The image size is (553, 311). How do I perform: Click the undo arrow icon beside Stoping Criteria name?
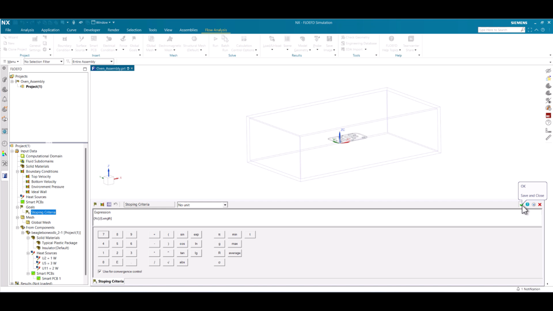(x=116, y=204)
